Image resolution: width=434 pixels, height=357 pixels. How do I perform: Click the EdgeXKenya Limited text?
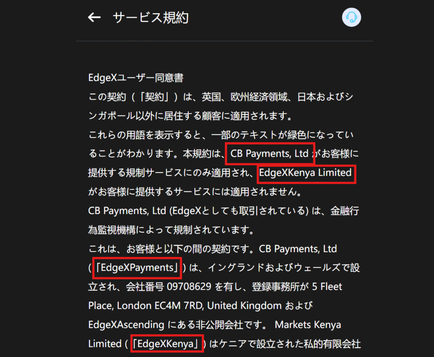coord(305,173)
